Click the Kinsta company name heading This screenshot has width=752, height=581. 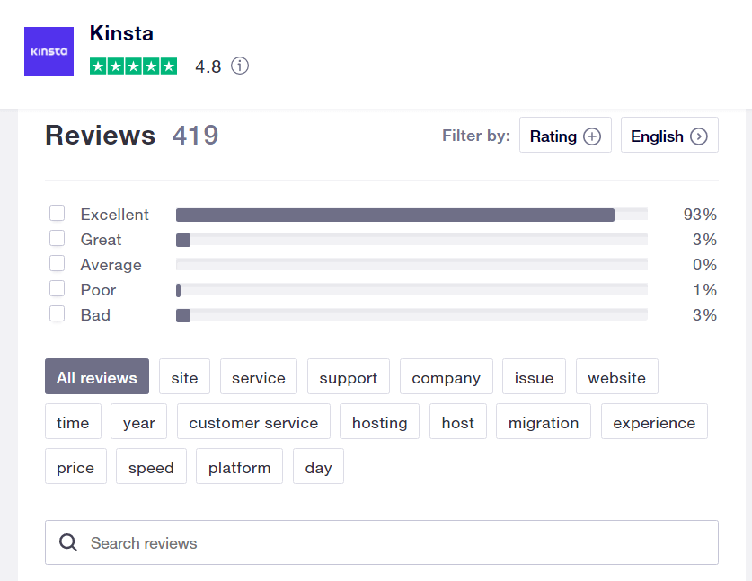tap(121, 33)
